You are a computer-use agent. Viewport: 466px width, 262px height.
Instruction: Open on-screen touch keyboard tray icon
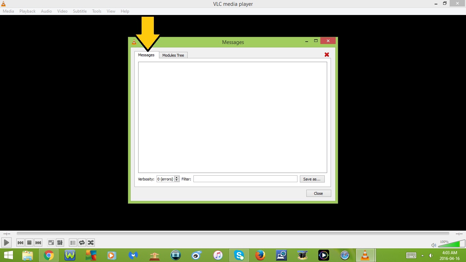(x=411, y=256)
